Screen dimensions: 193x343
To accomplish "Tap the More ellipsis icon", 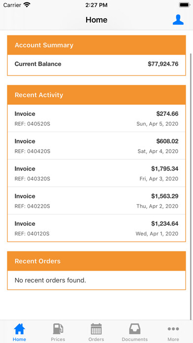I will tap(173, 329).
